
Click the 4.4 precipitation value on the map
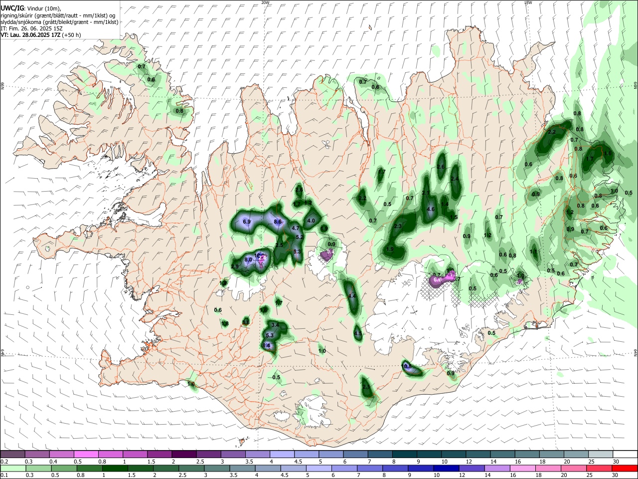352,296
